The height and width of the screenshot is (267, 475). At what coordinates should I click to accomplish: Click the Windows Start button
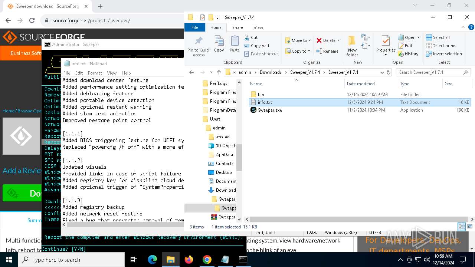(x=9, y=260)
